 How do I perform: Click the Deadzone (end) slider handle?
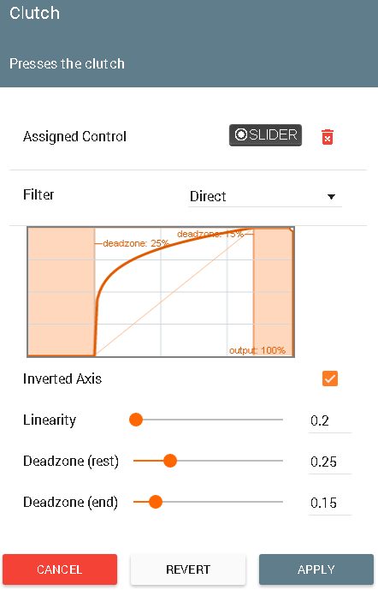click(155, 502)
